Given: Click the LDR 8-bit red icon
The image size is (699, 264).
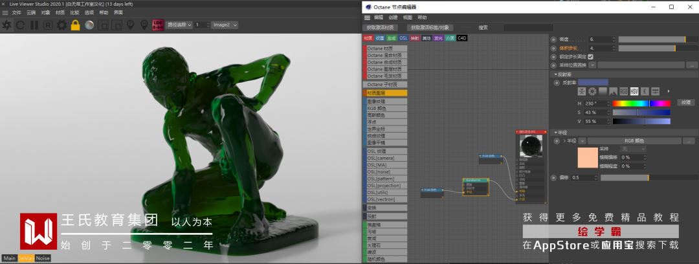Looking at the screenshot, I should 158,25.
